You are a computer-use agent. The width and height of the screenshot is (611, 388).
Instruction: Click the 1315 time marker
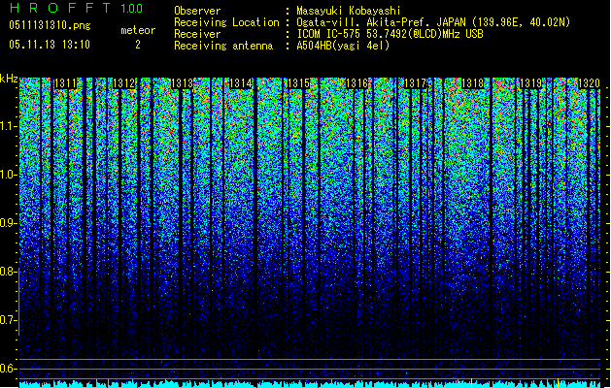tap(299, 83)
